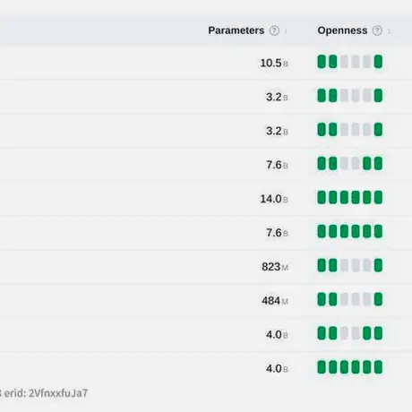Sort by Openness column arrow

click(x=389, y=30)
